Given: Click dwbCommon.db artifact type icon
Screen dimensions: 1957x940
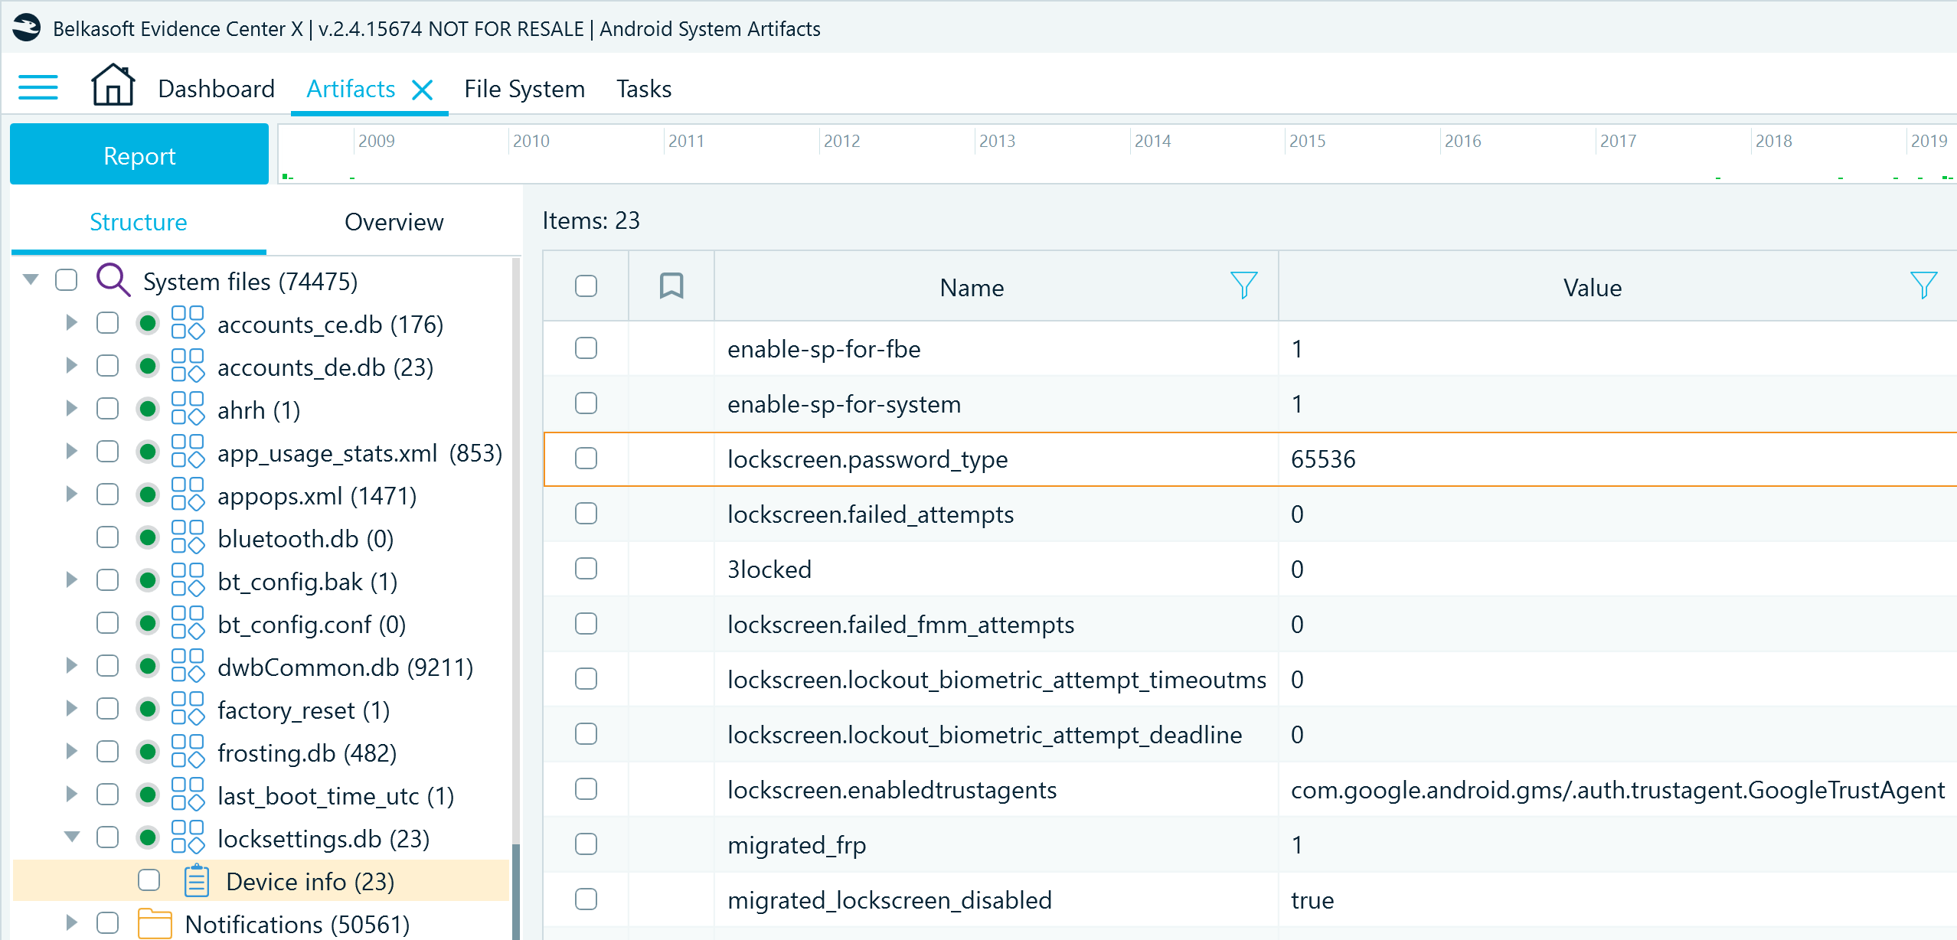Looking at the screenshot, I should [x=188, y=666].
